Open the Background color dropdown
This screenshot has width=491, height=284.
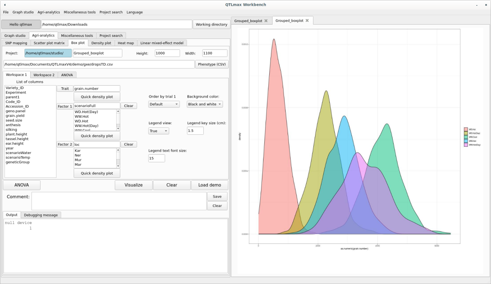(x=205, y=105)
